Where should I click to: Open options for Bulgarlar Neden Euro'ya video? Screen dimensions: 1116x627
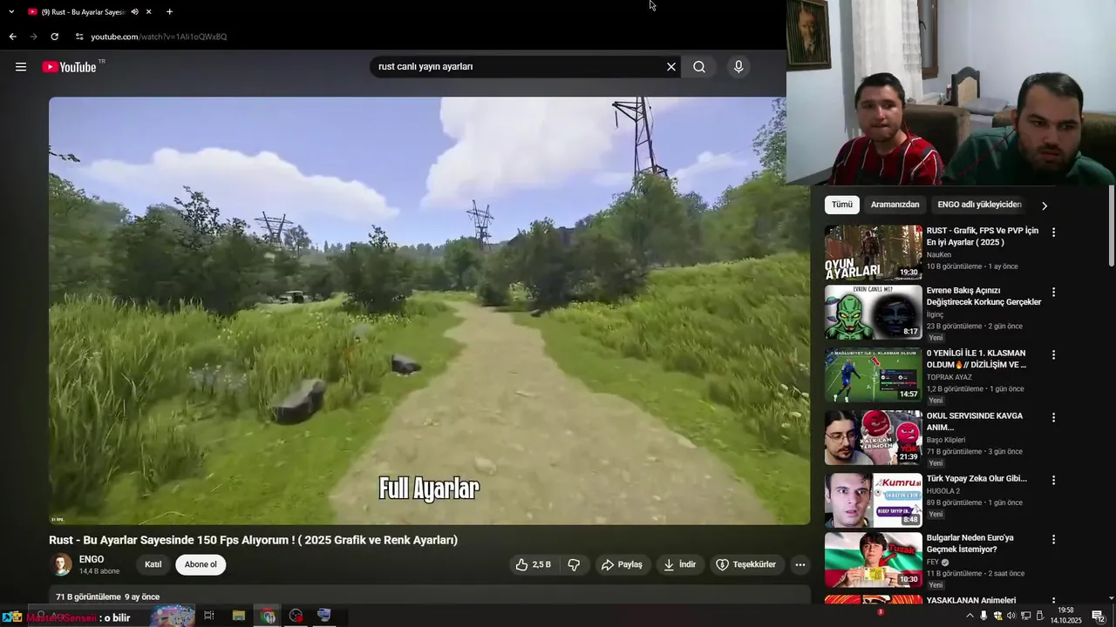pos(1053,539)
